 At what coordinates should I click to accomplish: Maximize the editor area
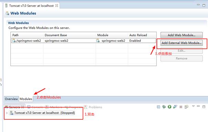click(x=204, y=5)
